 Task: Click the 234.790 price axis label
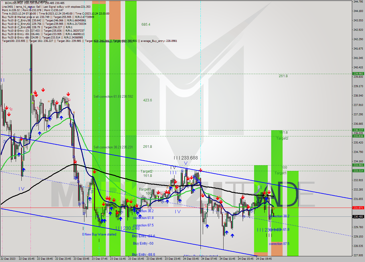(x=358, y=152)
